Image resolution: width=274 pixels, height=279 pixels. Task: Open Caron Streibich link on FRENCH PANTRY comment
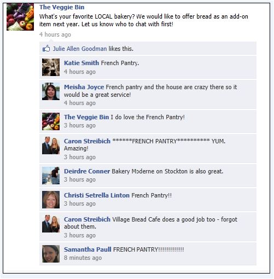coord(87,141)
